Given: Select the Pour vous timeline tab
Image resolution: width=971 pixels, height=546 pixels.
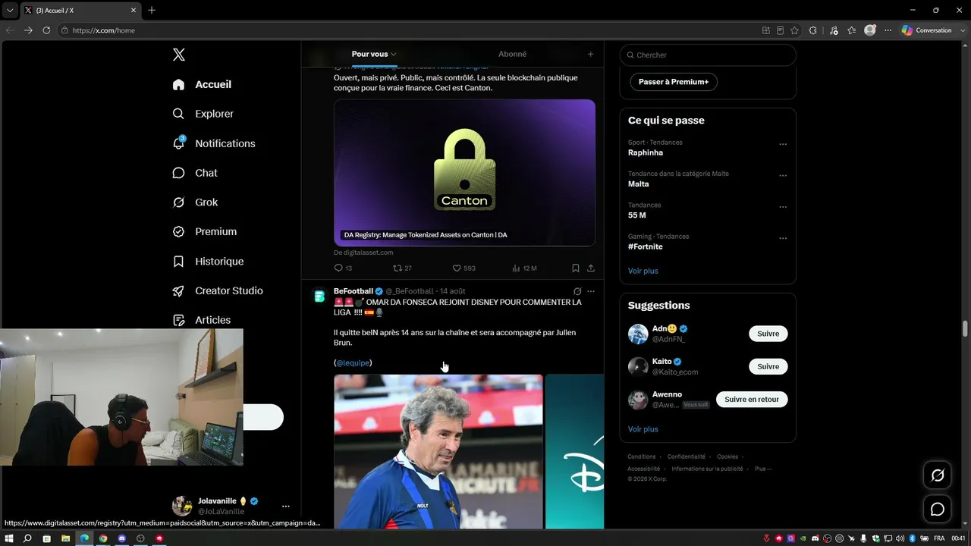Looking at the screenshot, I should (x=374, y=54).
